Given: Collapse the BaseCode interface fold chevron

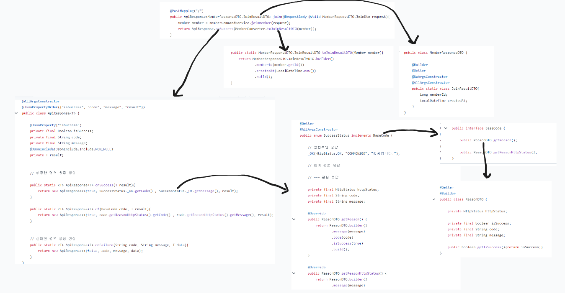Looking at the screenshot, I should [x=446, y=128].
